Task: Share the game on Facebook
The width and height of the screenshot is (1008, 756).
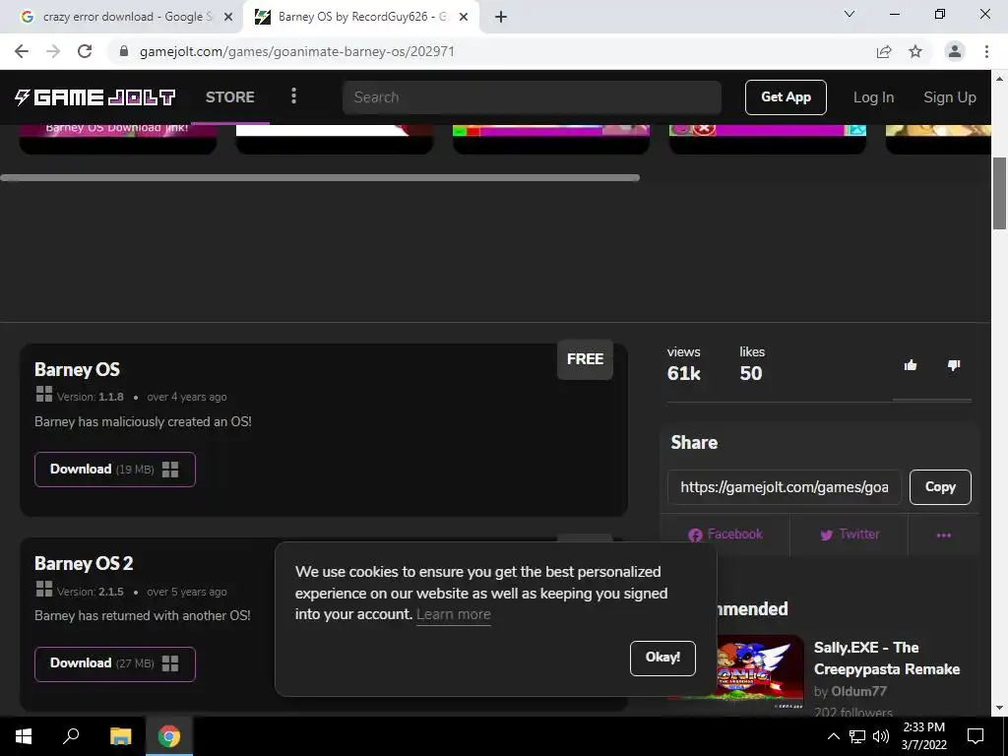Action: (x=724, y=535)
